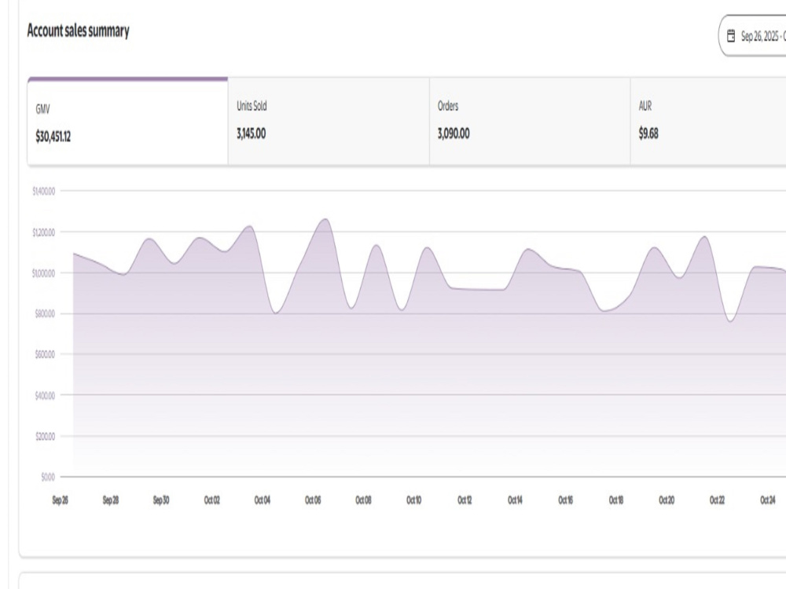The width and height of the screenshot is (786, 589).
Task: Click the Oct 06 x-axis label
Action: (313, 499)
